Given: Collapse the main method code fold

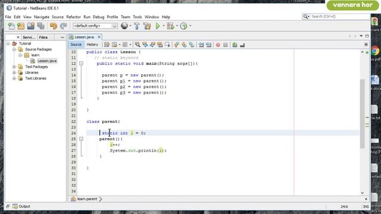Looking at the screenshot, I should click(x=81, y=64).
